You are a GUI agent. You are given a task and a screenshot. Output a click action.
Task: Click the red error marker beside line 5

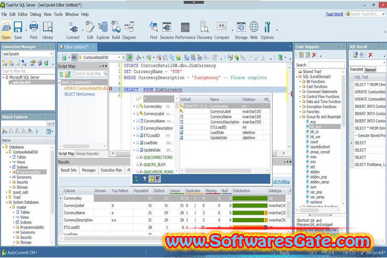111,89
